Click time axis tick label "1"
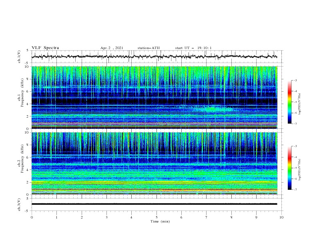Viewport: 317px width, 244px height. coord(56,217)
